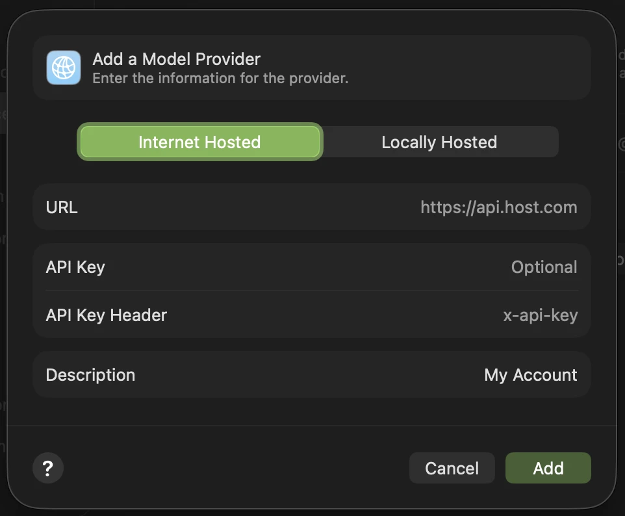Viewport: 625px width, 516px height.
Task: Open help with the question mark button
Action: [47, 468]
